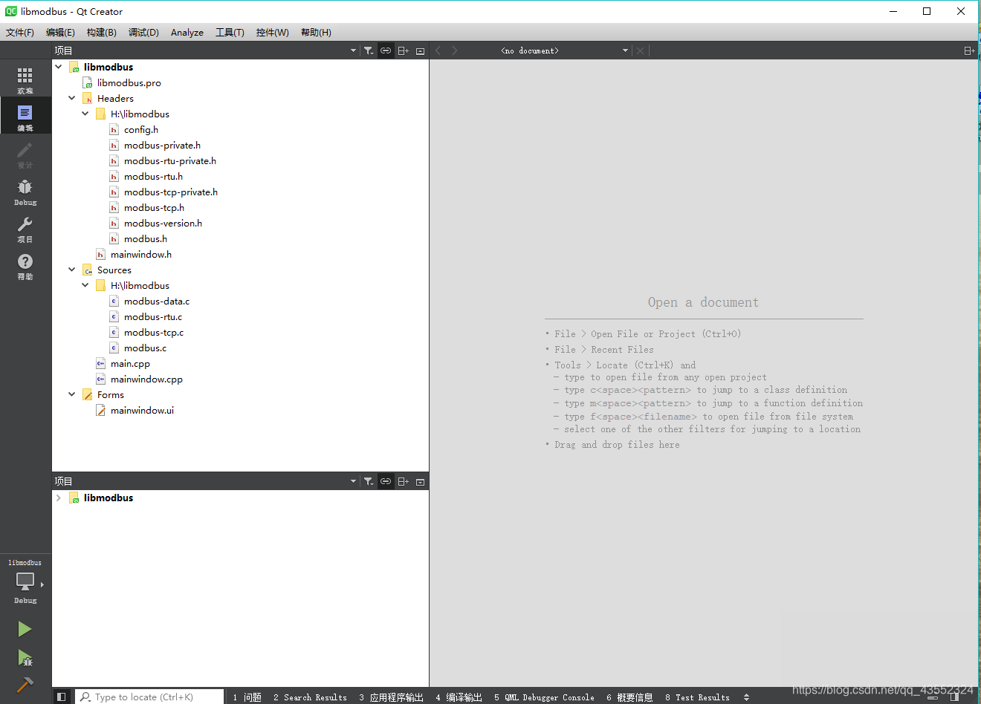Select libmodbus.pro in project tree

coord(129,82)
